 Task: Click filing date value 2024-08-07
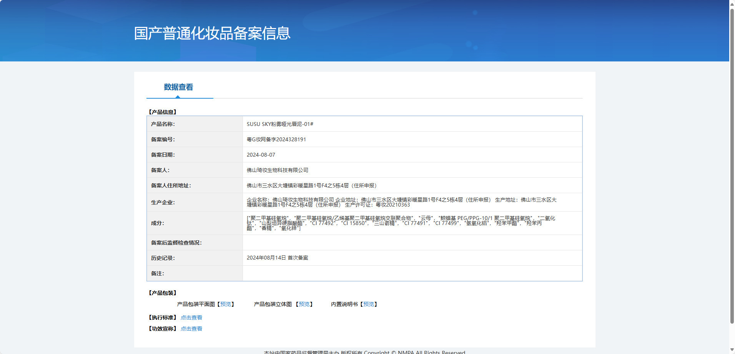point(261,155)
